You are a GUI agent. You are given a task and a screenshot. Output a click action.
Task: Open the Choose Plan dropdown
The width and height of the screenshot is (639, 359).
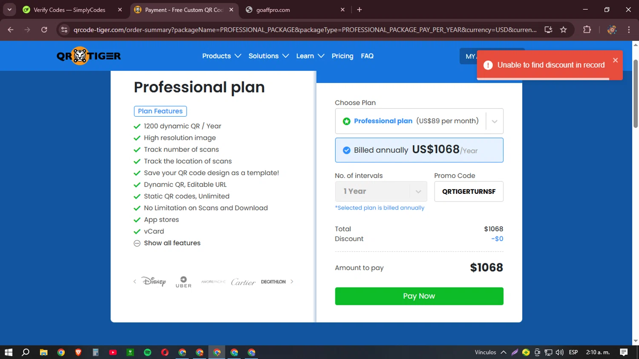(419, 121)
